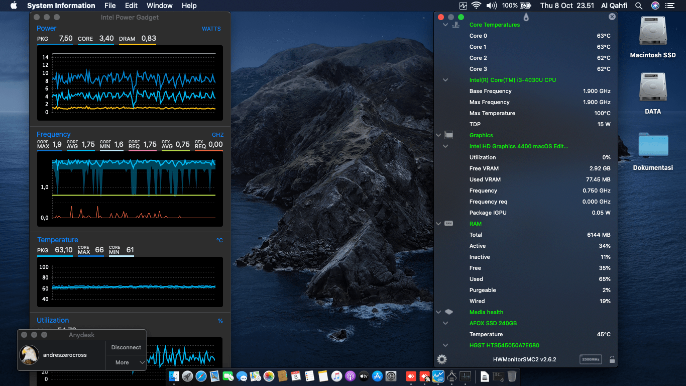Viewport: 686px width, 386px height.
Task: Open AnyDesk from the Dock
Action: pos(410,376)
